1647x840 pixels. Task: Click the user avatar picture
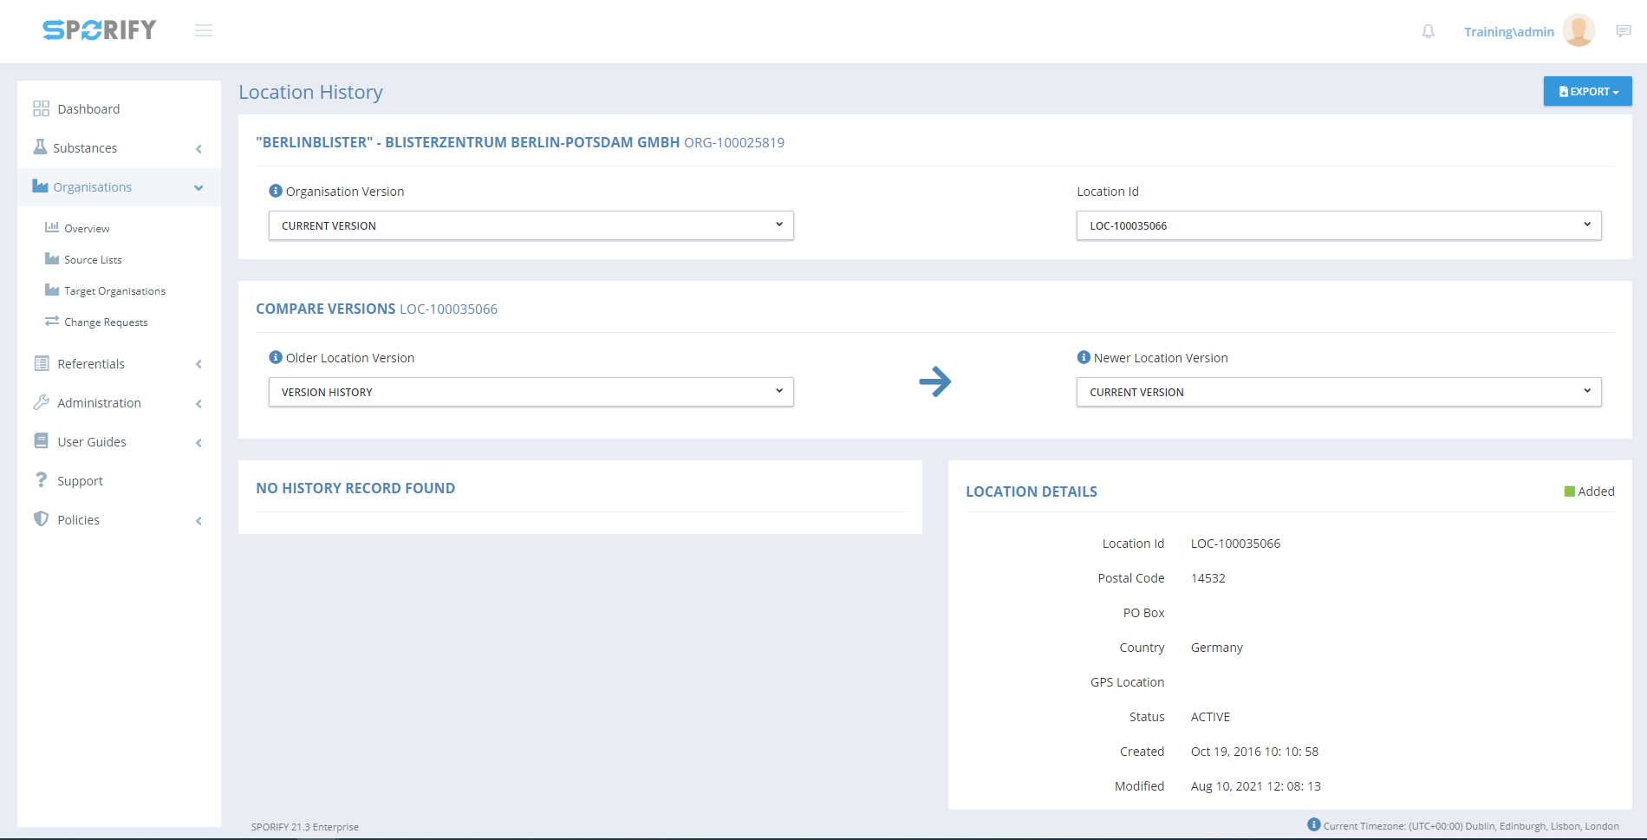coord(1579,31)
